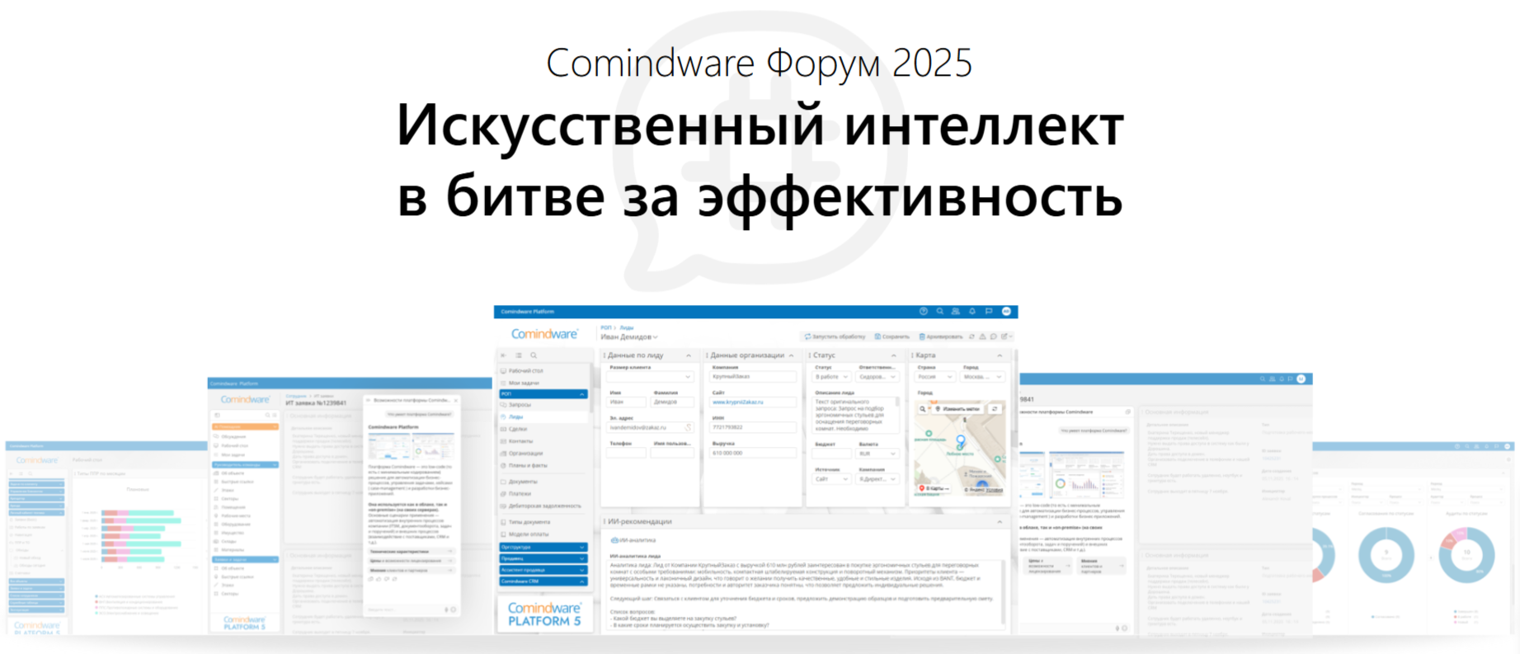Screen dimensions: 1520x654
Task: Collapse the ИИ-рекомендации panel
Action: point(999,522)
